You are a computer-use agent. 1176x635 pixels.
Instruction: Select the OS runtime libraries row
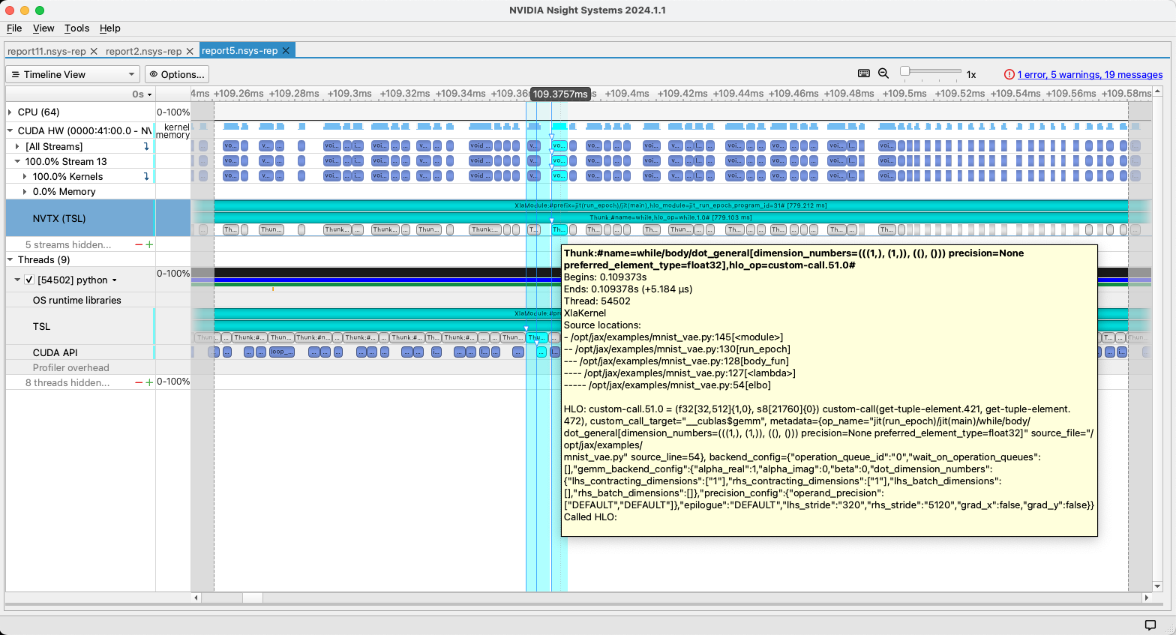click(80, 300)
